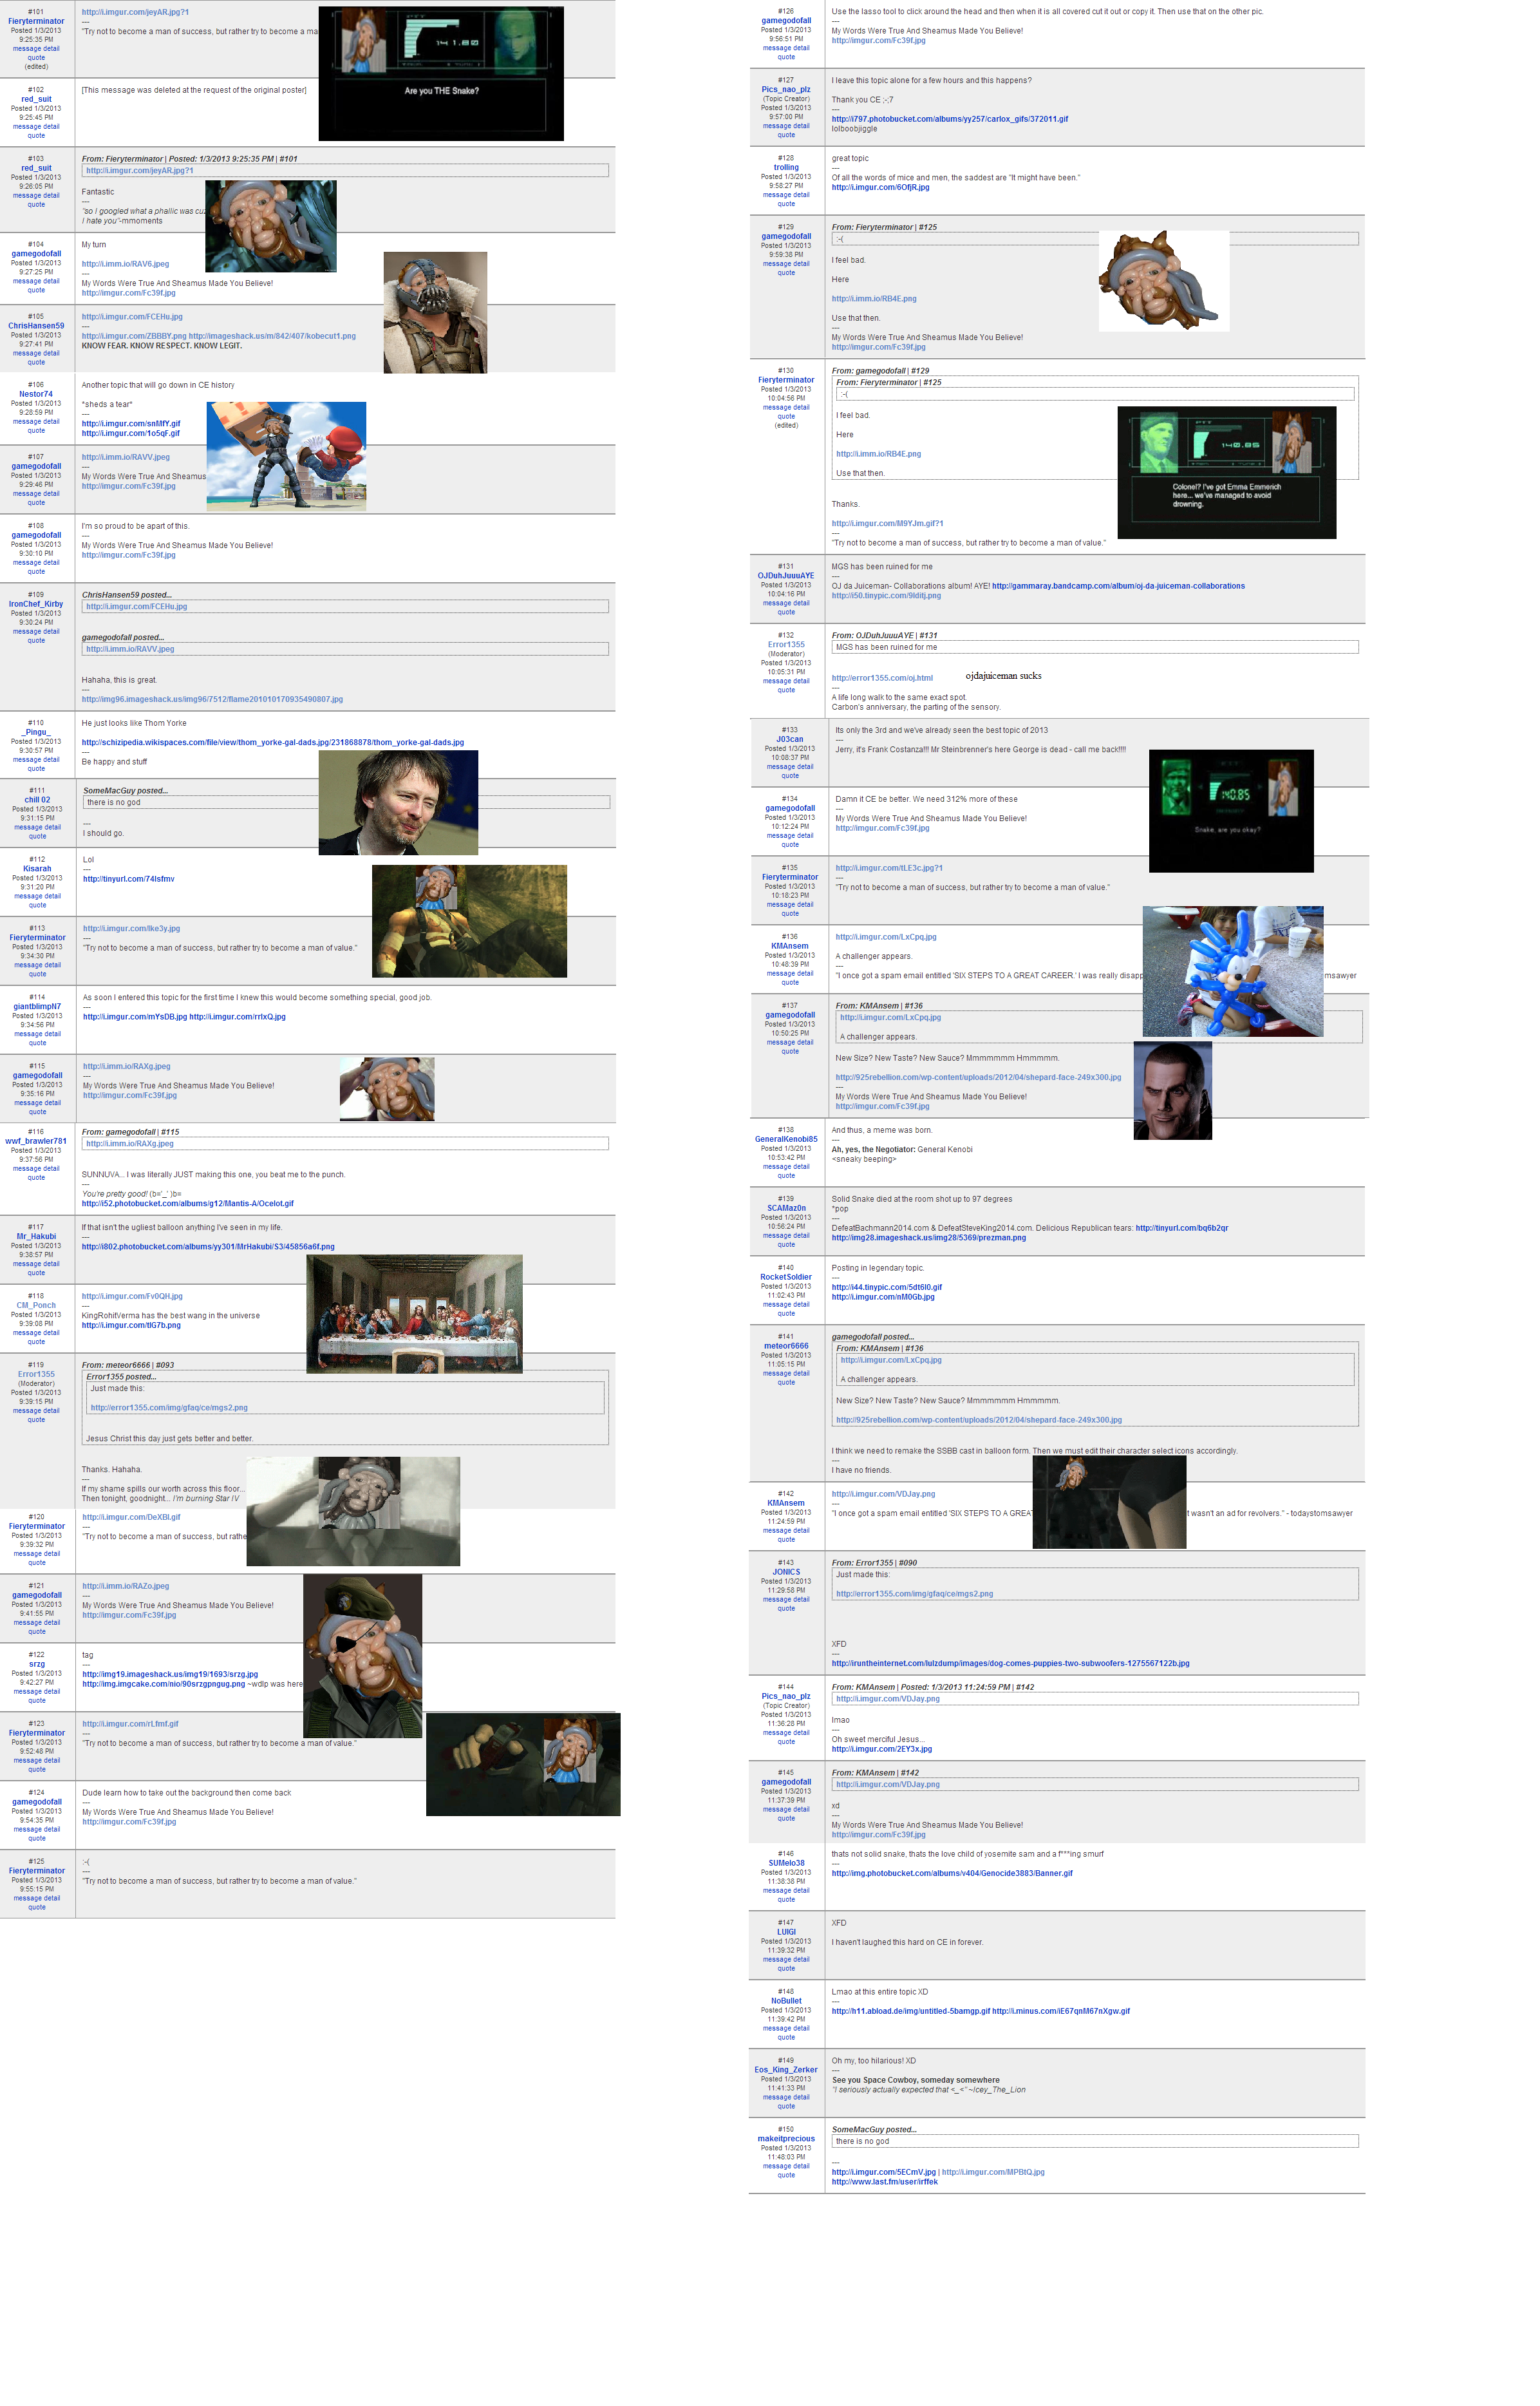Open Mr_Hakubi's 45856a6f.png photobucket link

[x=208, y=1247]
